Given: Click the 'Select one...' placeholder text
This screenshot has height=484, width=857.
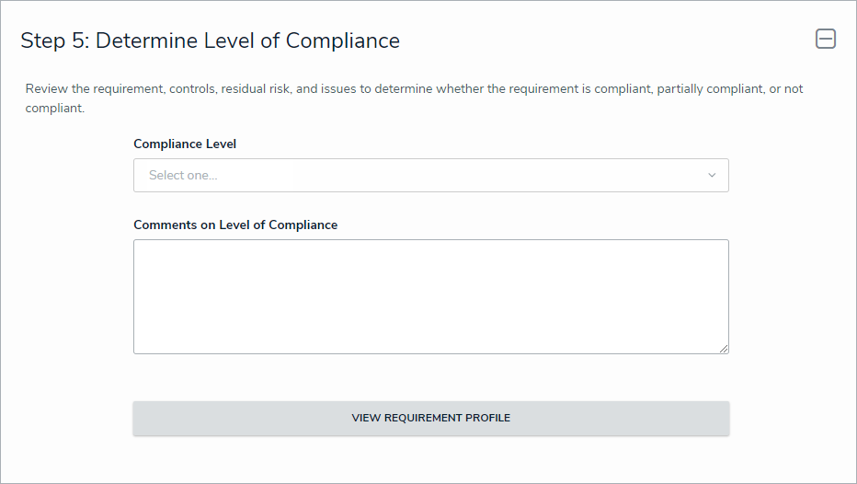Looking at the screenshot, I should click(183, 175).
